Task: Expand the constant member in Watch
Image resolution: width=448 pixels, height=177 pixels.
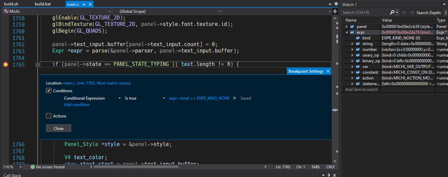Action: tap(352, 72)
